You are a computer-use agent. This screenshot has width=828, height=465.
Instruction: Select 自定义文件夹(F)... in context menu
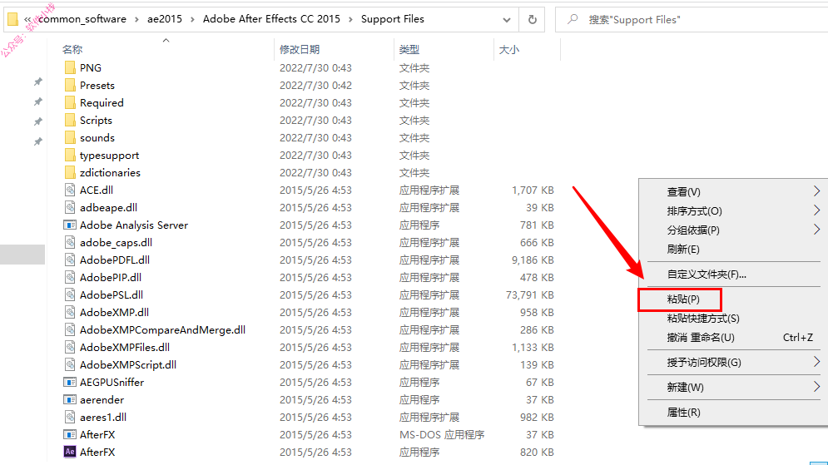pos(707,275)
